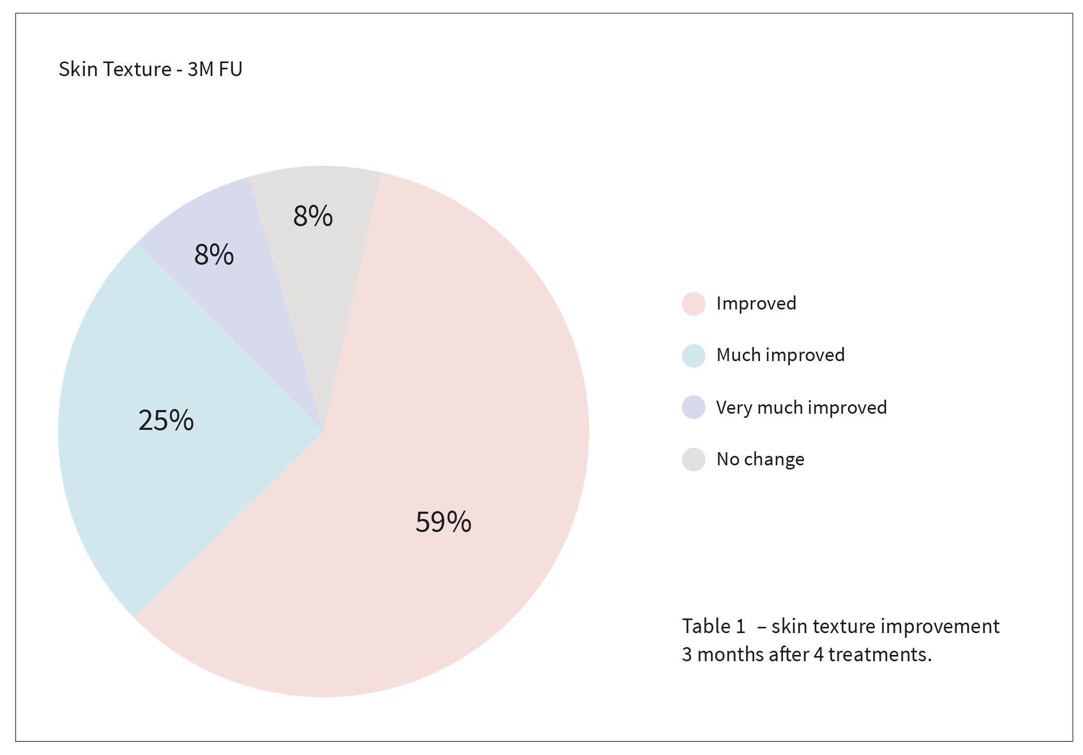The image size is (1083, 755).
Task: Click the 8% label on purple slice
Action: pyautogui.click(x=214, y=255)
